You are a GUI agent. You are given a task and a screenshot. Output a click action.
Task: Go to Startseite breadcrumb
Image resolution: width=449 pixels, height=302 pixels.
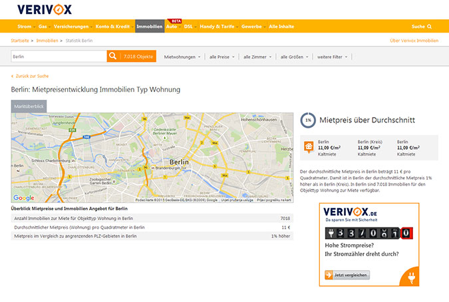point(20,41)
